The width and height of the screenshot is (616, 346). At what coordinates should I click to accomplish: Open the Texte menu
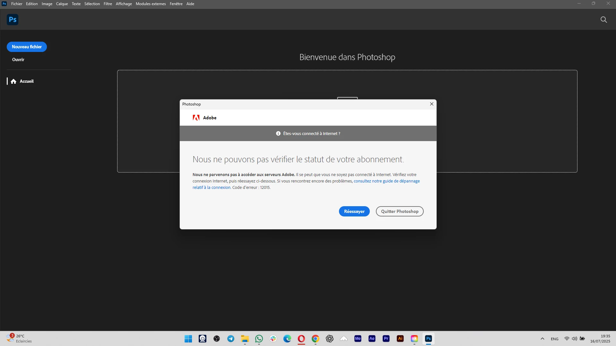click(76, 4)
